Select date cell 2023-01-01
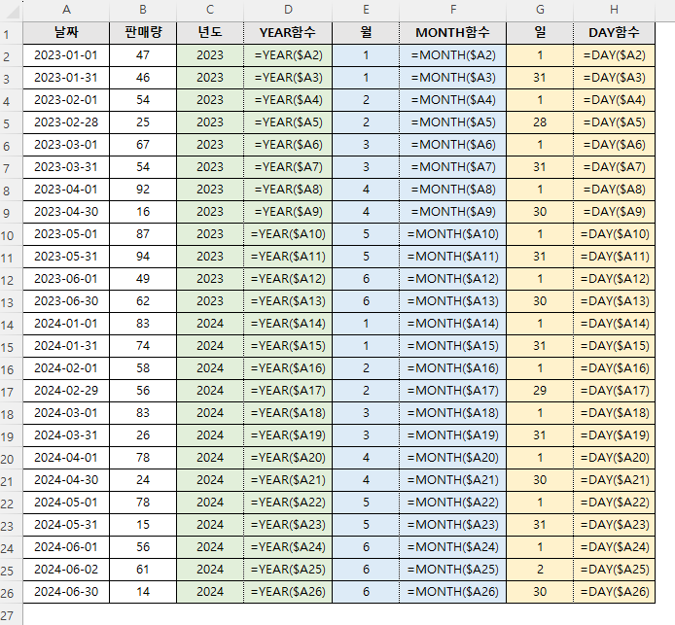The height and width of the screenshot is (625, 675). tap(66, 55)
